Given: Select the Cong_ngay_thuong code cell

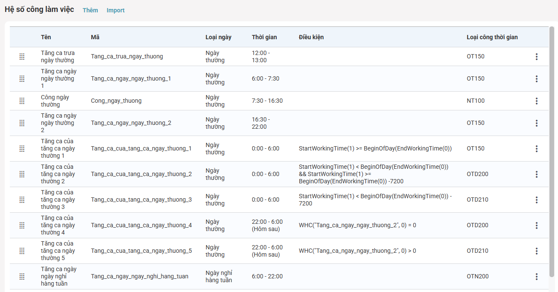Looking at the screenshot, I should pyautogui.click(x=116, y=101).
